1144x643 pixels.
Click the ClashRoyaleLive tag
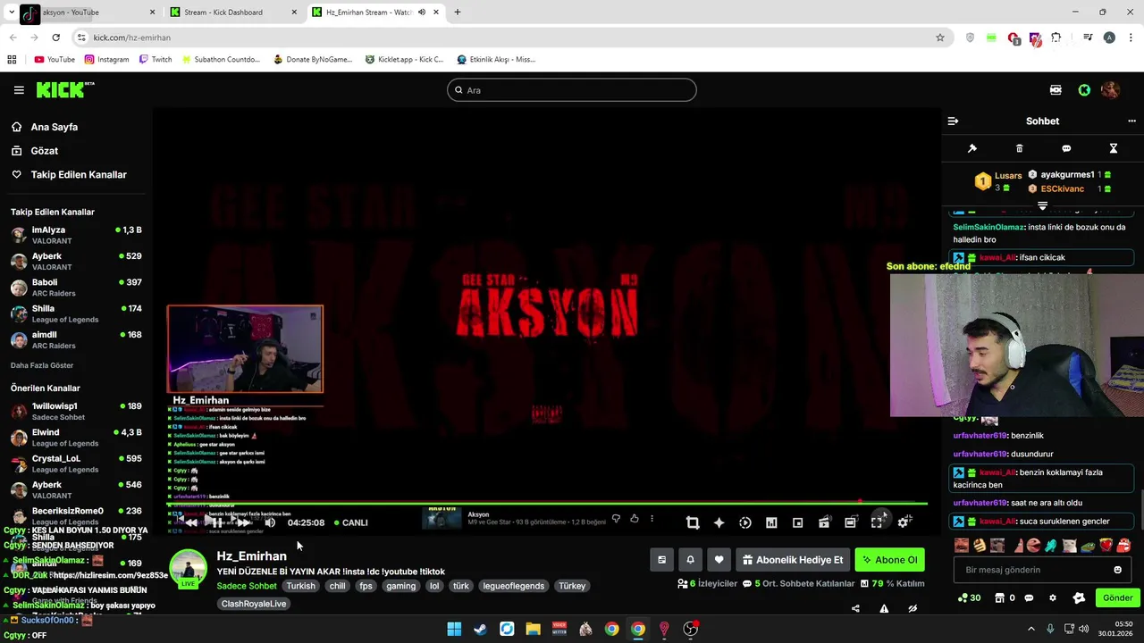254,604
